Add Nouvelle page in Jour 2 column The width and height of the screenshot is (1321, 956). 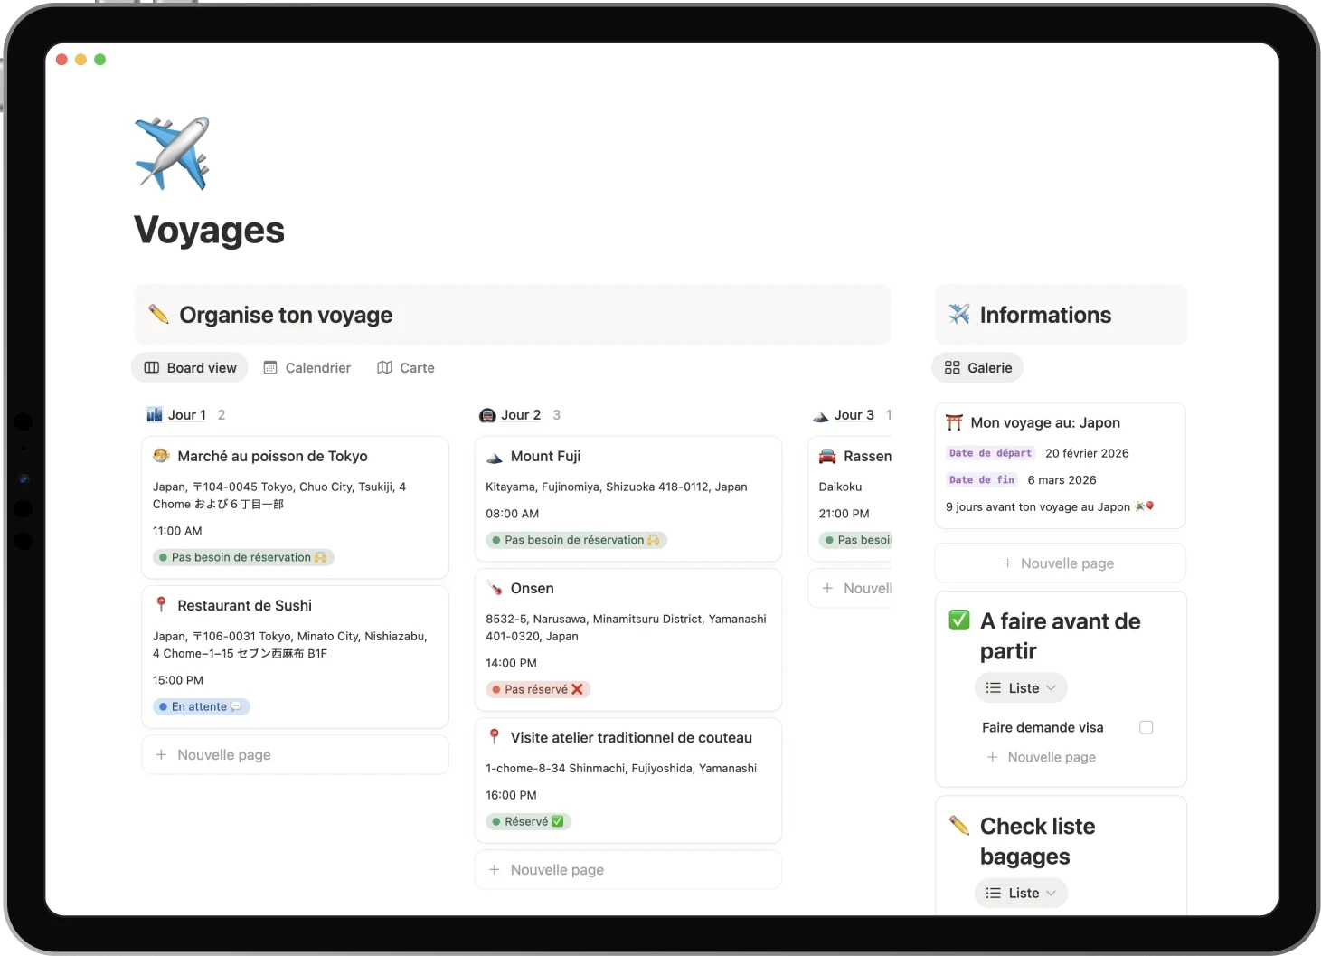tap(628, 869)
